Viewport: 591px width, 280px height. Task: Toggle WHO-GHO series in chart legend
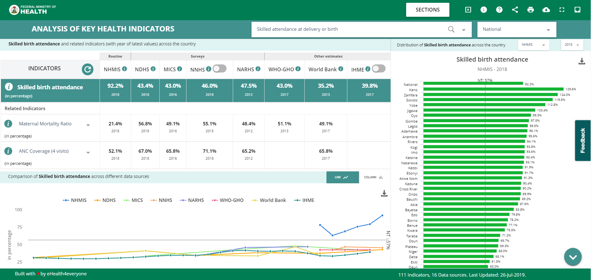click(x=227, y=200)
